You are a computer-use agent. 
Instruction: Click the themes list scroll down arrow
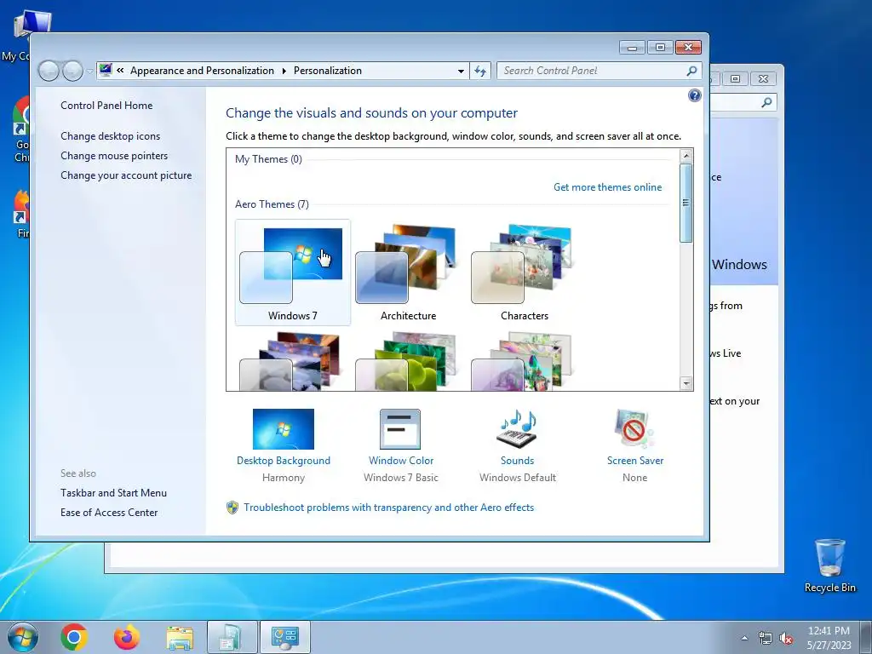coord(686,383)
